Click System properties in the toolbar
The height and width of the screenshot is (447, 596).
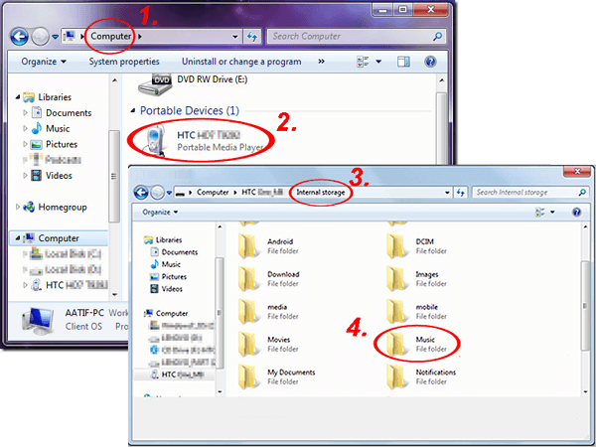point(124,62)
